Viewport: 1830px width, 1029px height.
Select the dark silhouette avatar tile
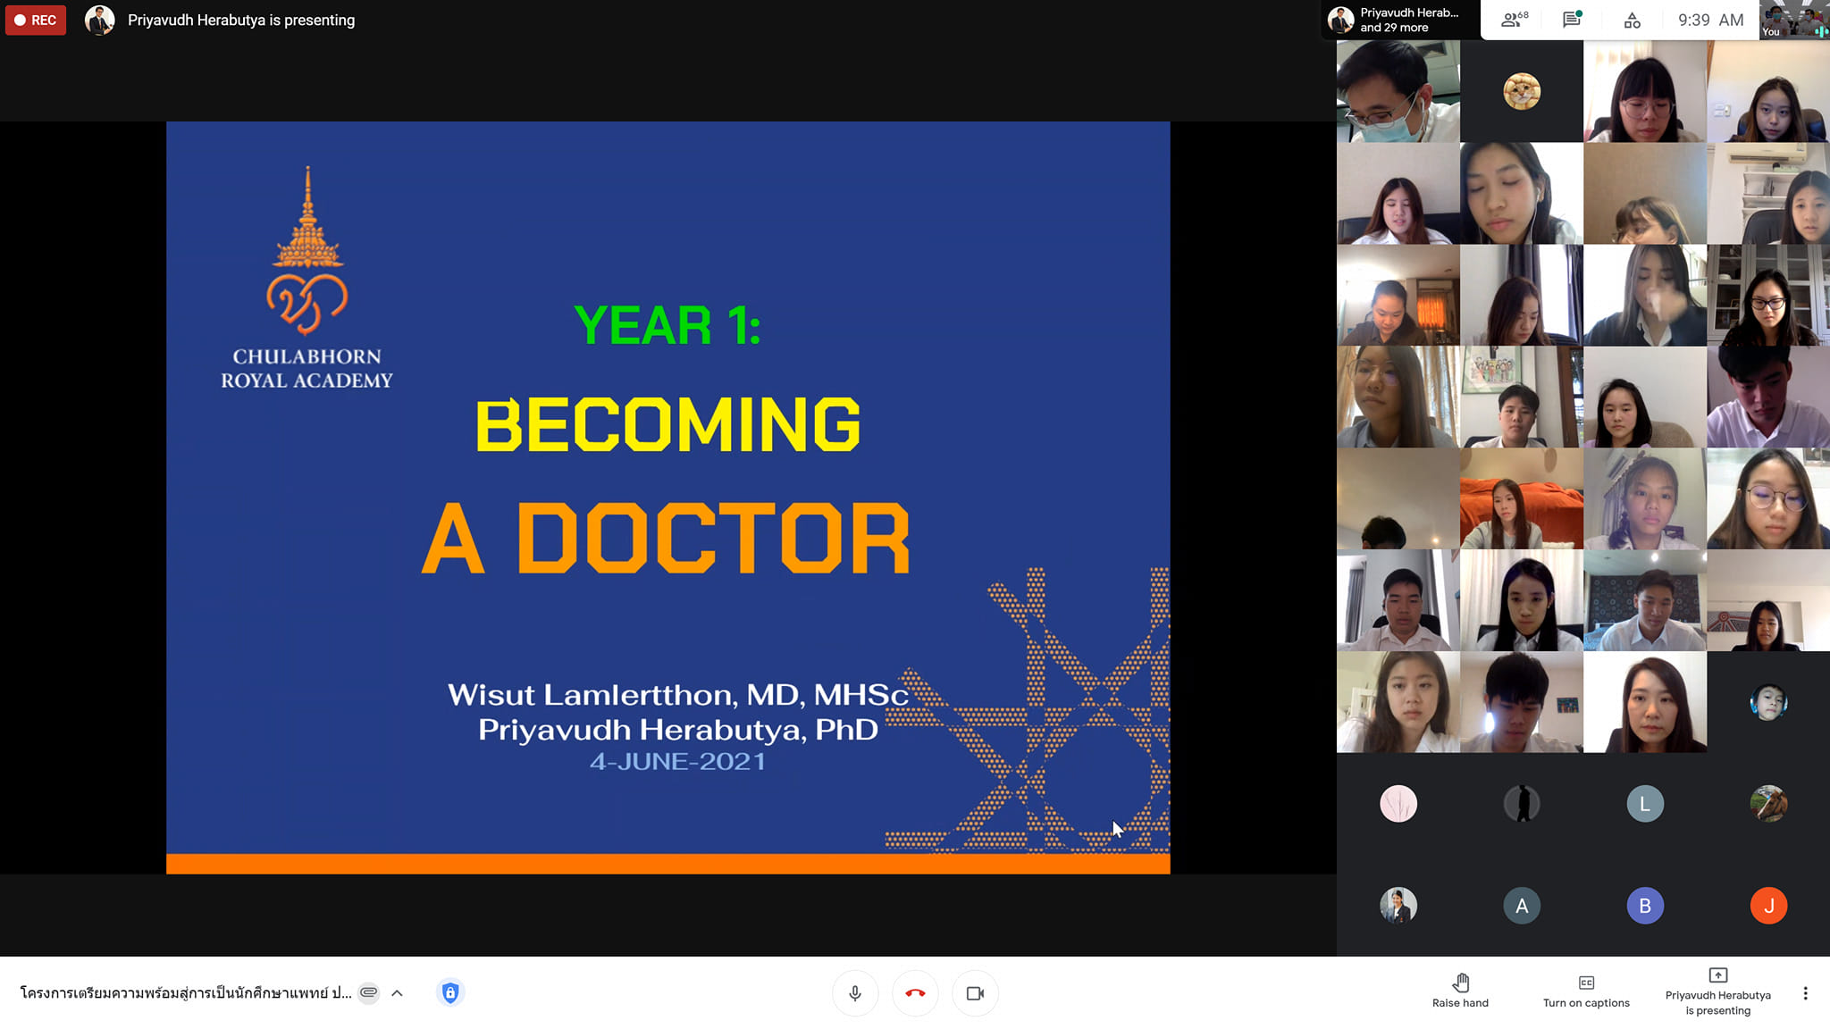coord(1522,804)
